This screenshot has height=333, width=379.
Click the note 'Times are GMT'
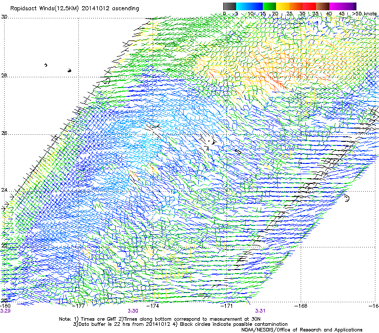point(99,319)
